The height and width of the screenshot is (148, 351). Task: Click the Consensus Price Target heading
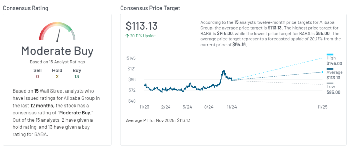click(x=150, y=8)
